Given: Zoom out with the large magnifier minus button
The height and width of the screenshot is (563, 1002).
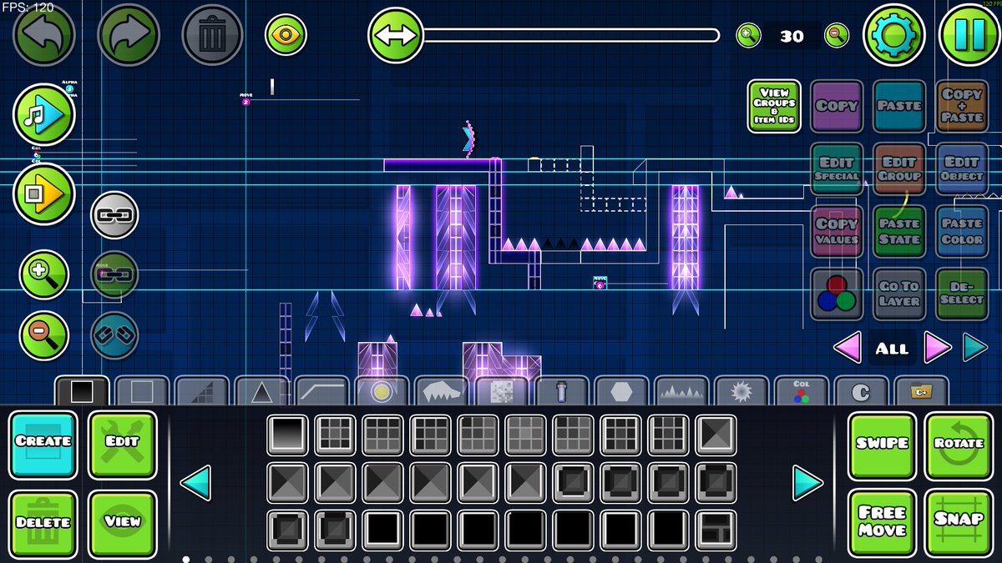Looking at the screenshot, I should coord(44,336).
